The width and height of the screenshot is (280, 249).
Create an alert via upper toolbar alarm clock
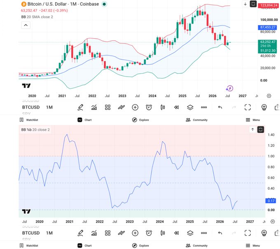pos(149,107)
